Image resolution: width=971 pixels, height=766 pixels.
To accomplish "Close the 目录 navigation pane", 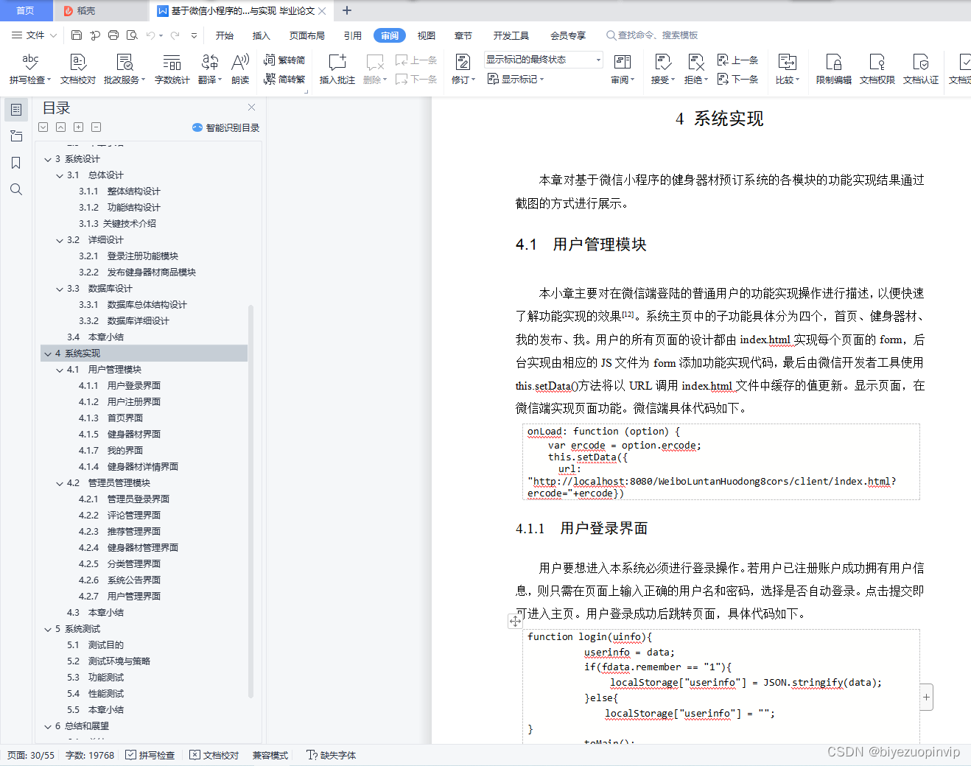I will (251, 108).
